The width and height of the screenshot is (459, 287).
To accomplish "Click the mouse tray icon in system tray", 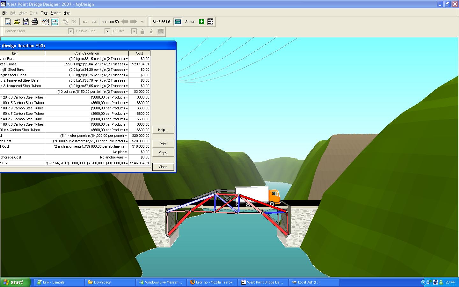I will pyautogui.click(x=435, y=282).
